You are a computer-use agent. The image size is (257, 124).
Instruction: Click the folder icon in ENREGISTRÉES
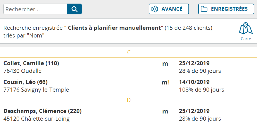coord(204,9)
